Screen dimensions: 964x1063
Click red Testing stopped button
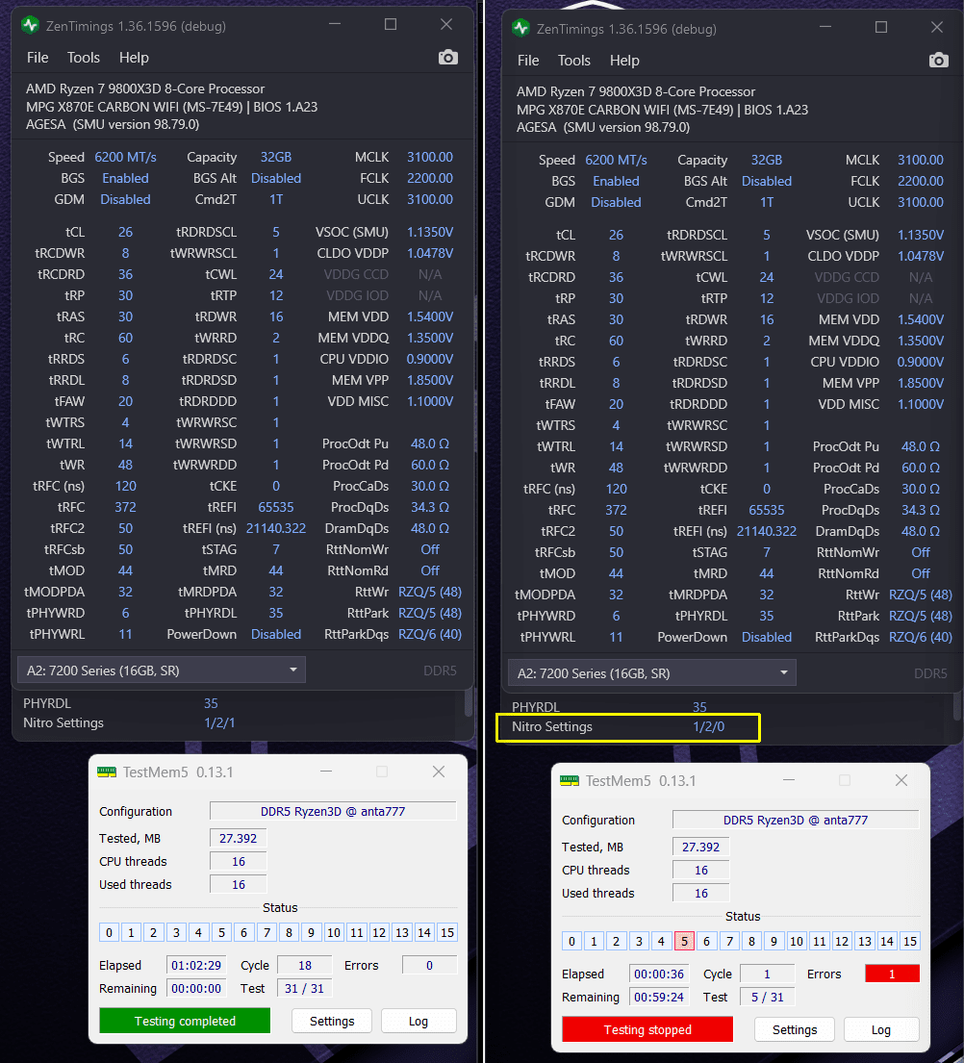click(x=647, y=1029)
